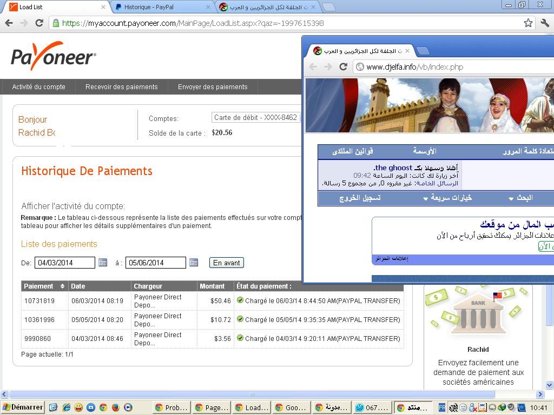Open the الأوسمة link in the forum
Image resolution: width=554 pixels, height=415 pixels.
tap(425, 151)
